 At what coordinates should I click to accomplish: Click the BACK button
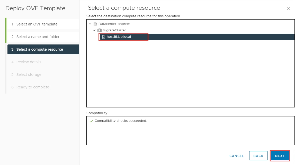(x=258, y=156)
